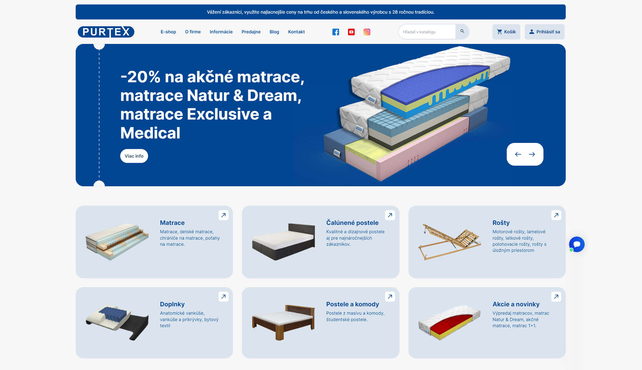642x370 pixels.
Task: Click the top announcement bar text
Action: click(321, 12)
